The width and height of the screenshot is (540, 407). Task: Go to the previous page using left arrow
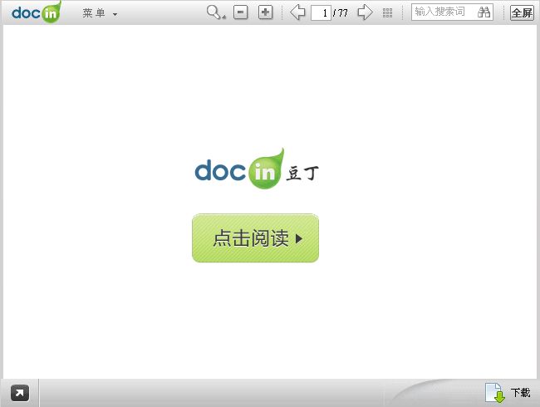(x=297, y=12)
